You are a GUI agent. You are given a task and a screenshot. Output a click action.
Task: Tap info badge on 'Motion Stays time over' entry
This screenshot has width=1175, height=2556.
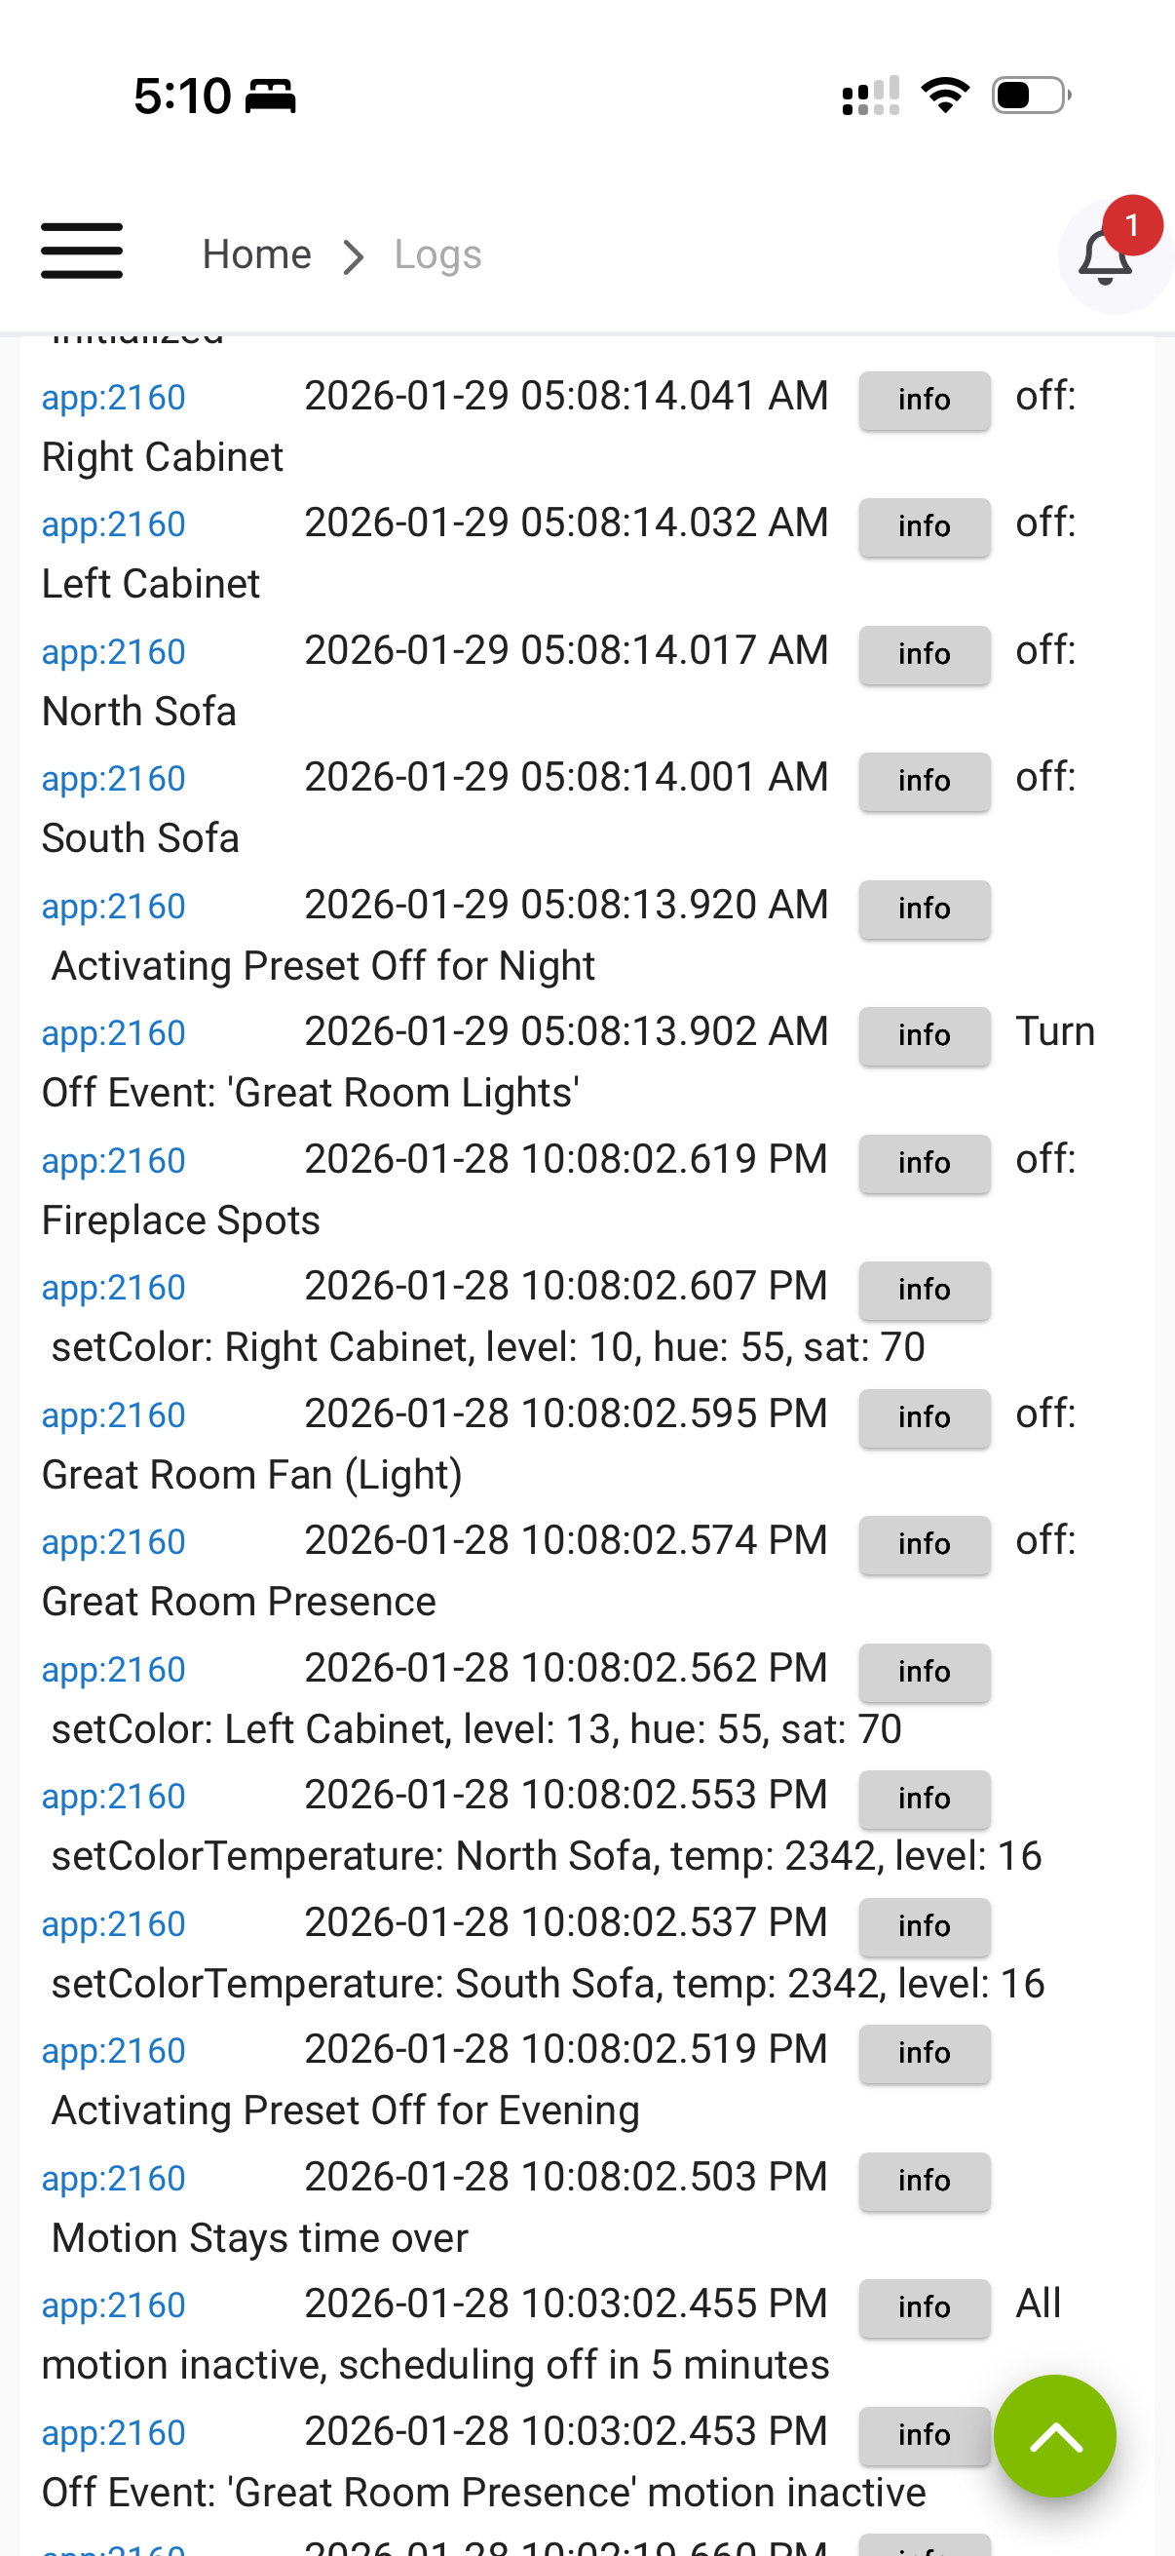coord(925,2181)
